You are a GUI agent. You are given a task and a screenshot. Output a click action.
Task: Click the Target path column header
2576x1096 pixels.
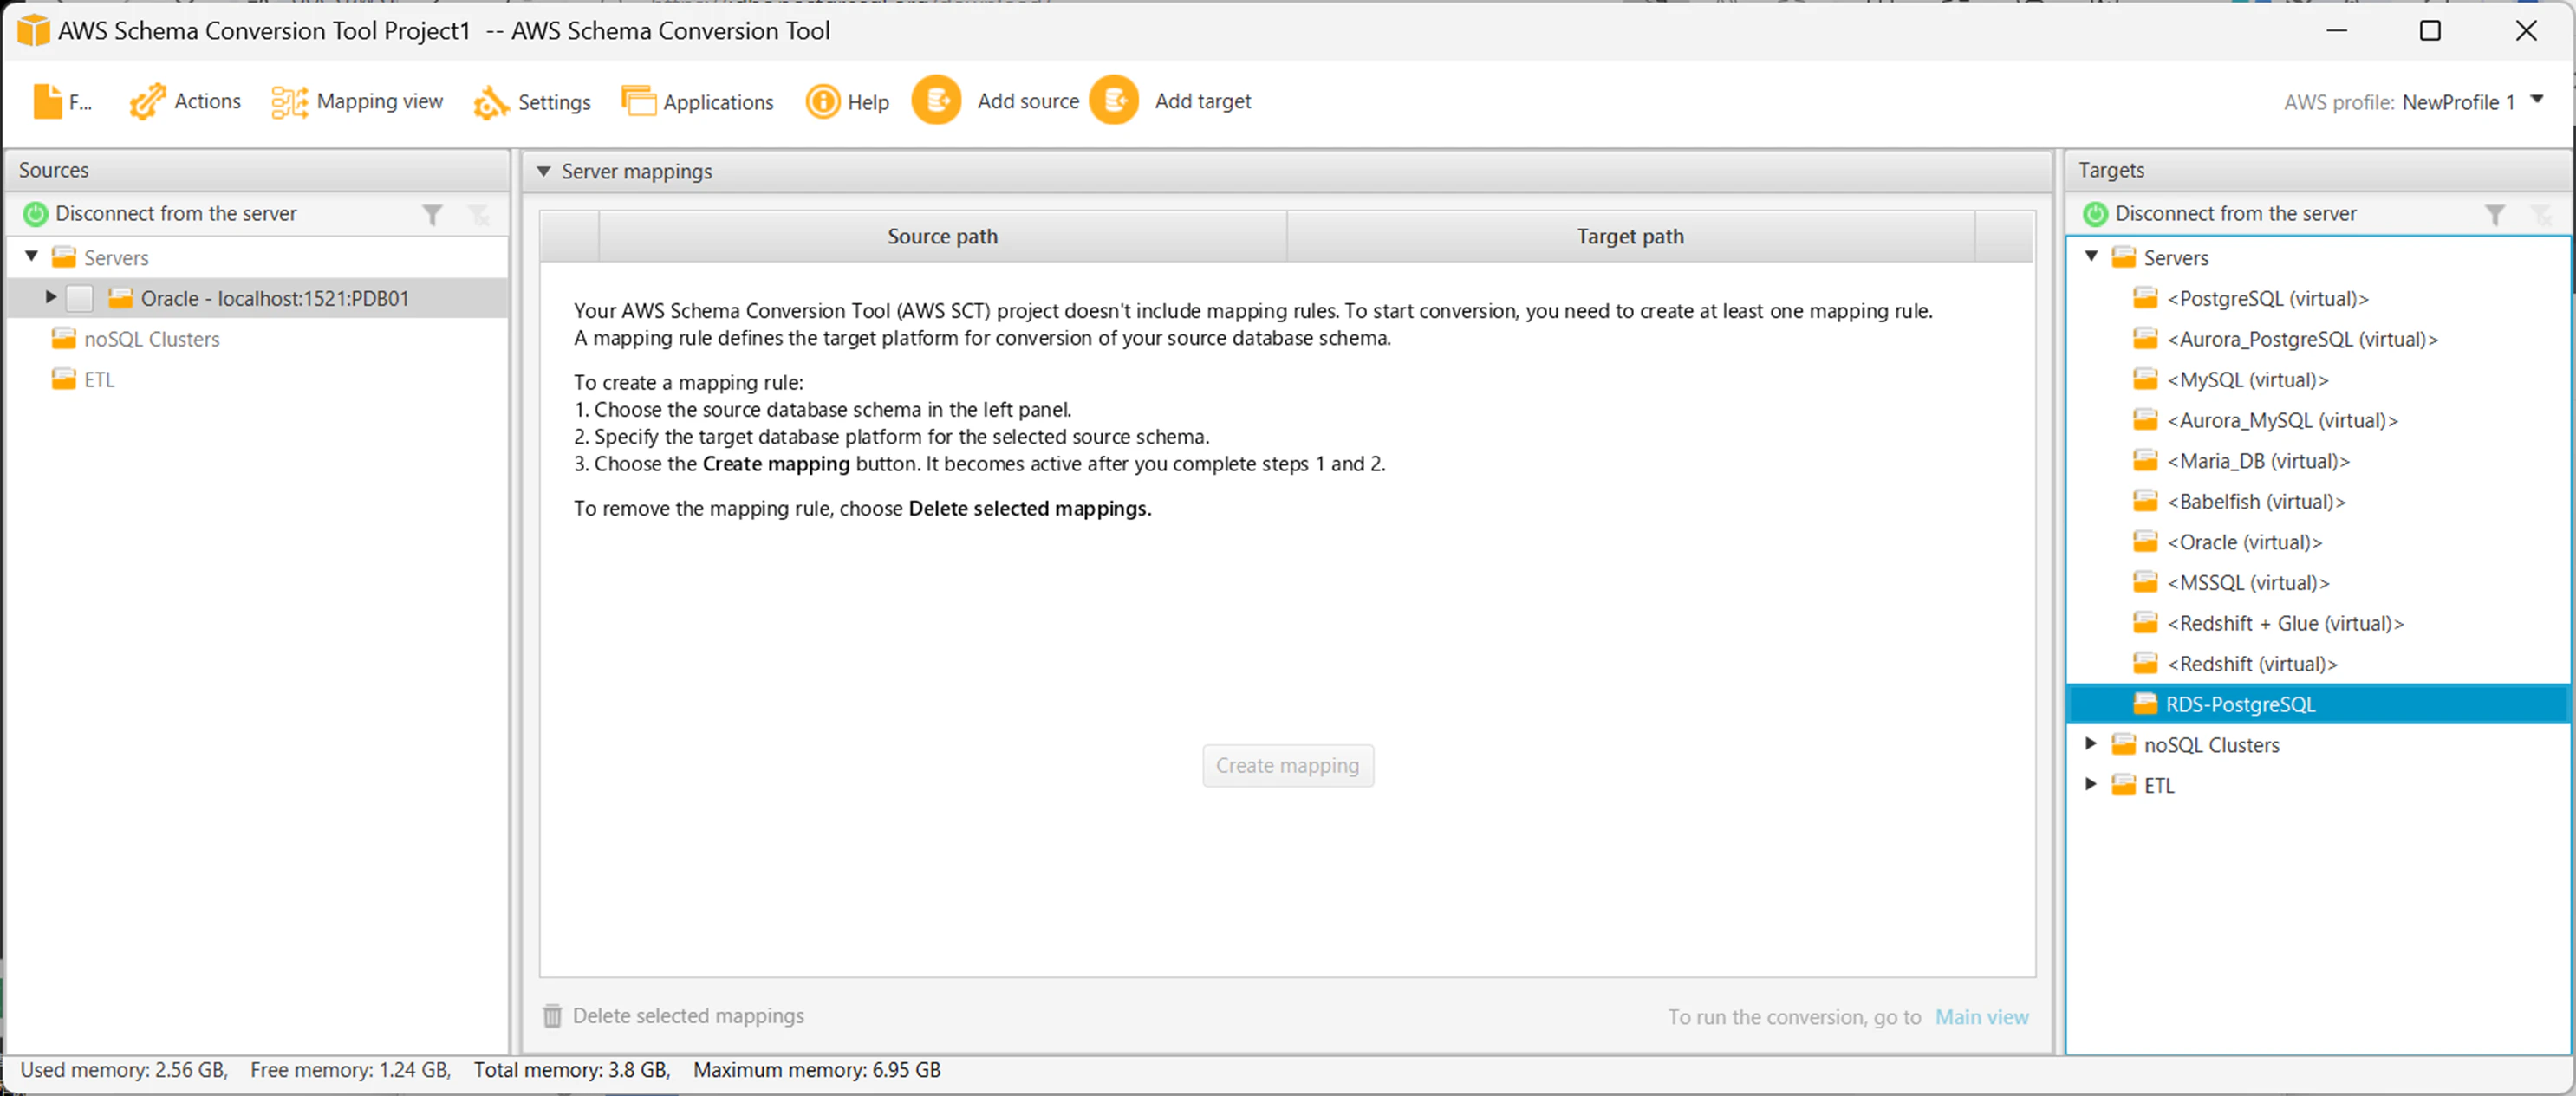coord(1630,236)
